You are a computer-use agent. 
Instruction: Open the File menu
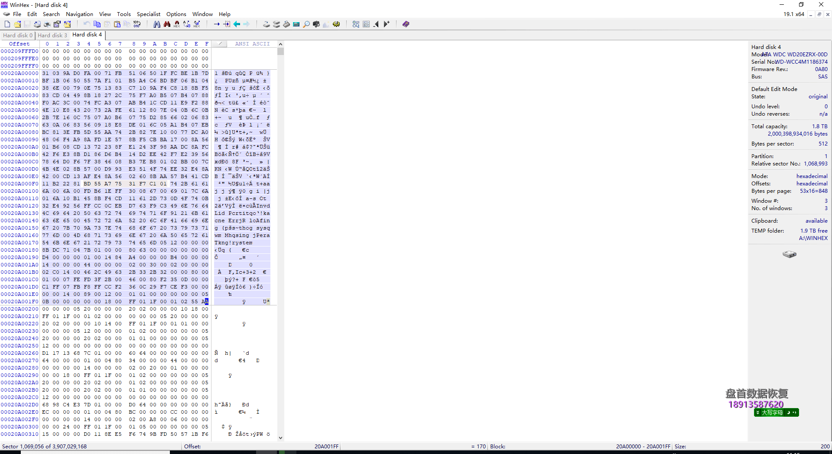click(17, 14)
